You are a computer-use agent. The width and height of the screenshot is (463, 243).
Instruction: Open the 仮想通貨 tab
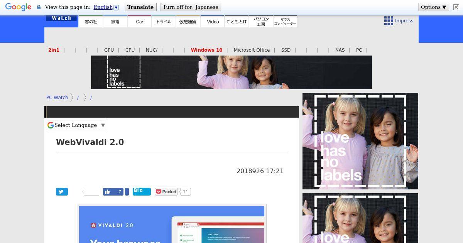pos(188,22)
